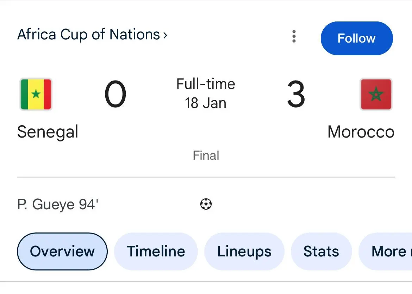Viewport: 412px width, 294px height.
Task: Click the 18 Jan match date
Action: [206, 103]
